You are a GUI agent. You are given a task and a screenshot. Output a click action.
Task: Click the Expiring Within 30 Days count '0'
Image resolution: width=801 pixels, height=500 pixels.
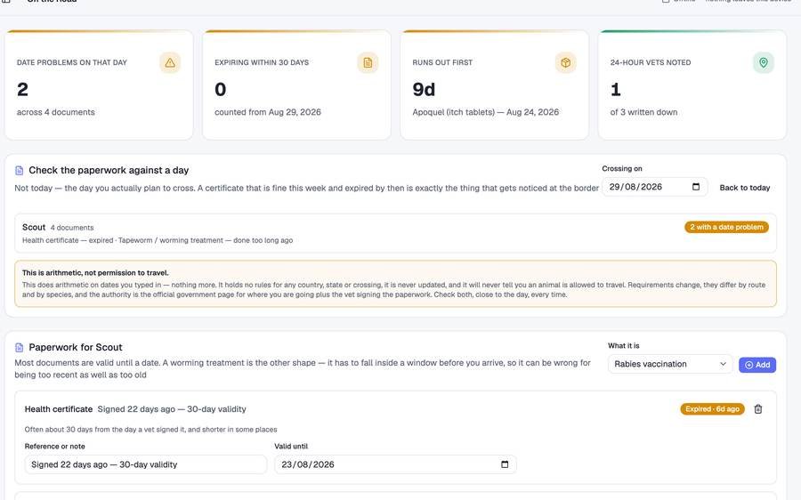point(220,89)
